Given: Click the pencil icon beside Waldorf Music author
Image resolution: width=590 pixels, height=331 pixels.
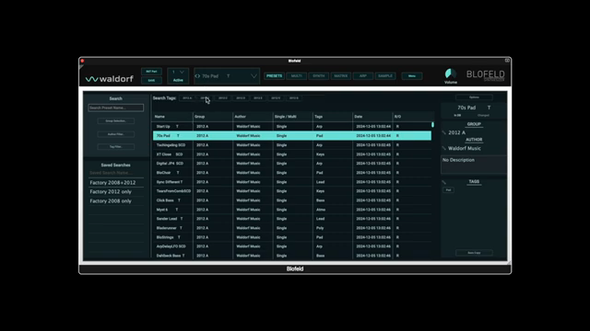Looking at the screenshot, I should pyautogui.click(x=444, y=148).
